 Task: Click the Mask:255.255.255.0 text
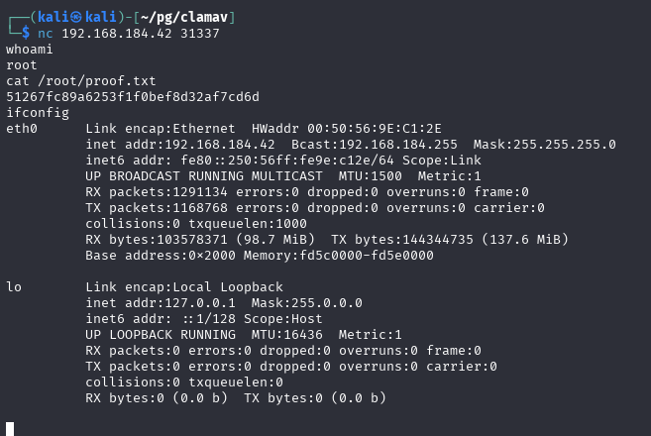pos(544,145)
